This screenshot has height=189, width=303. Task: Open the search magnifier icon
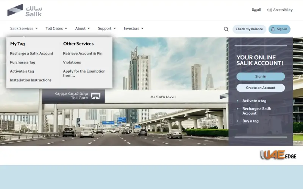tap(226, 29)
